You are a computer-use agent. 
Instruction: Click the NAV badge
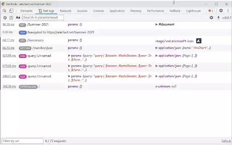coord(22,32)
